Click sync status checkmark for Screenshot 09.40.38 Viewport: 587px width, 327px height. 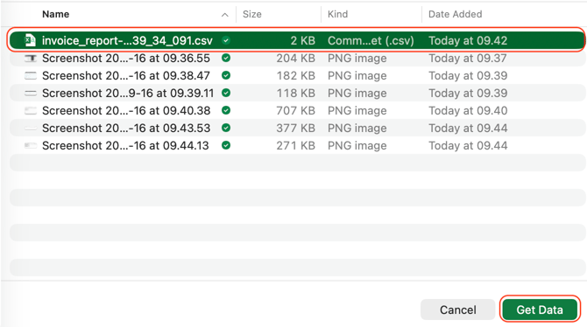tap(226, 111)
